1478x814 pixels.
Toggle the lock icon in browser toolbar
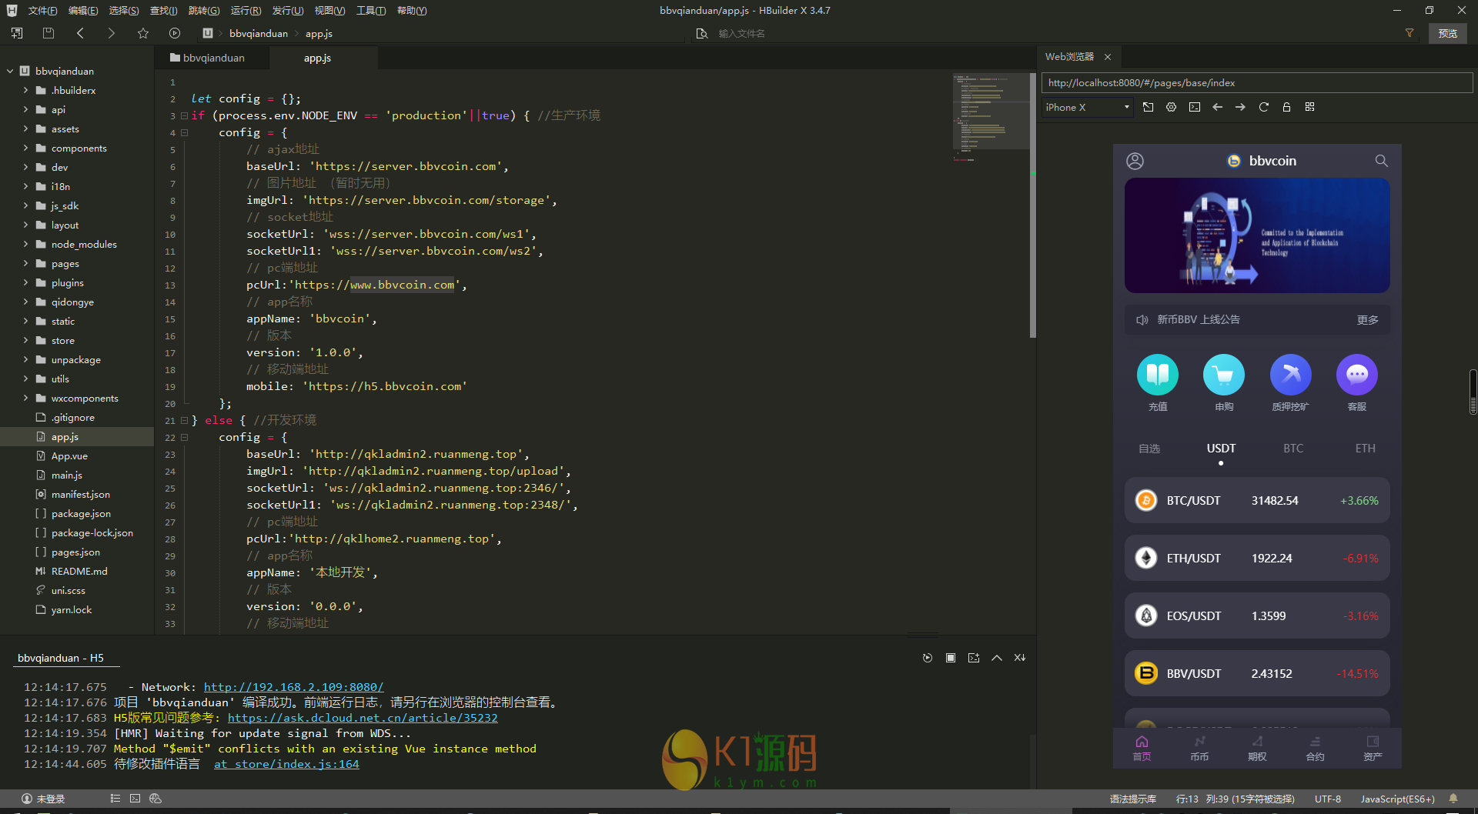[1286, 108]
